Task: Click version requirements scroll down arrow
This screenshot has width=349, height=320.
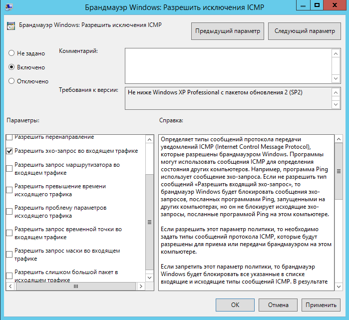Action: click(x=336, y=104)
